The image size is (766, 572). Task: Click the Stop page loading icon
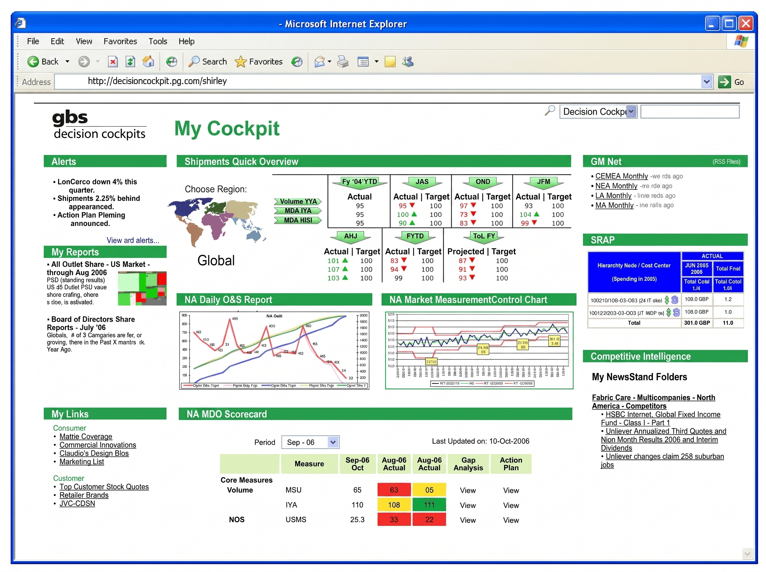(x=112, y=62)
